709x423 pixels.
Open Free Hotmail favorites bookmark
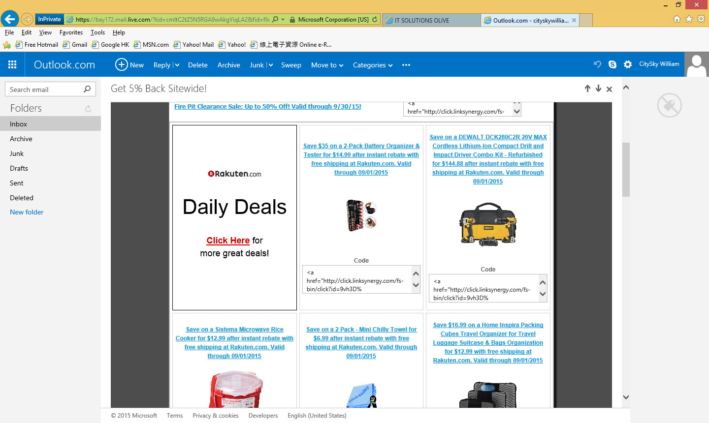tap(37, 45)
